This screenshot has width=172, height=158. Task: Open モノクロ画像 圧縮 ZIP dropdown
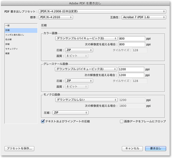[x=70, y=113]
